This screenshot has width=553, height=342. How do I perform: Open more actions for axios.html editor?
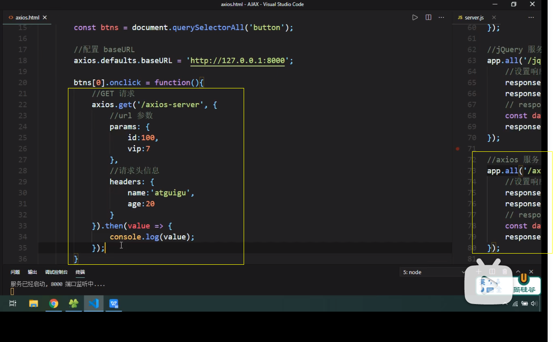click(442, 17)
